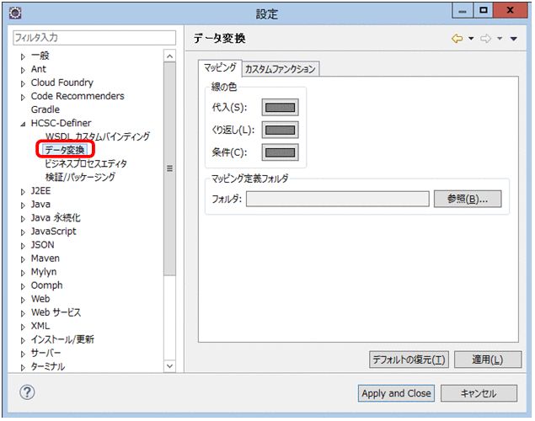Select the サーバー tree item

(x=45, y=353)
